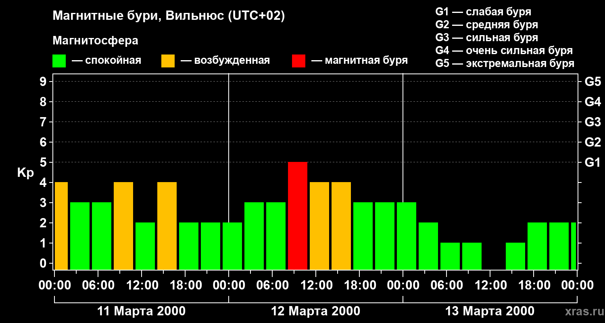The width and height of the screenshot is (605, 323).
Task: Click the '— спокойная' legend label
Action: [x=106, y=61]
